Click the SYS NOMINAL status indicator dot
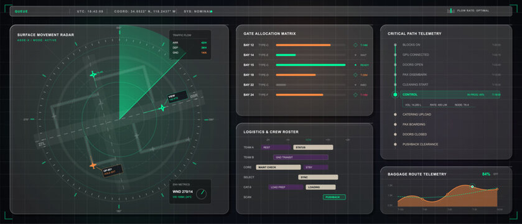Viewport: 522px width, 224px height. [x=212, y=11]
